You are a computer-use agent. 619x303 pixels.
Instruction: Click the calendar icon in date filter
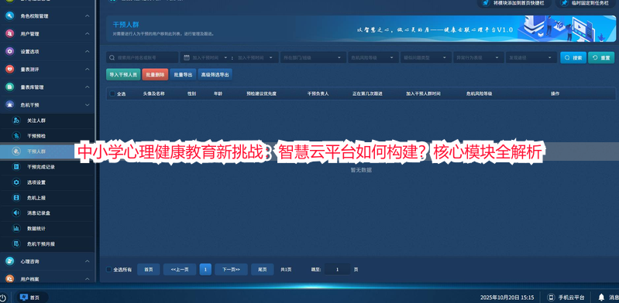point(187,57)
